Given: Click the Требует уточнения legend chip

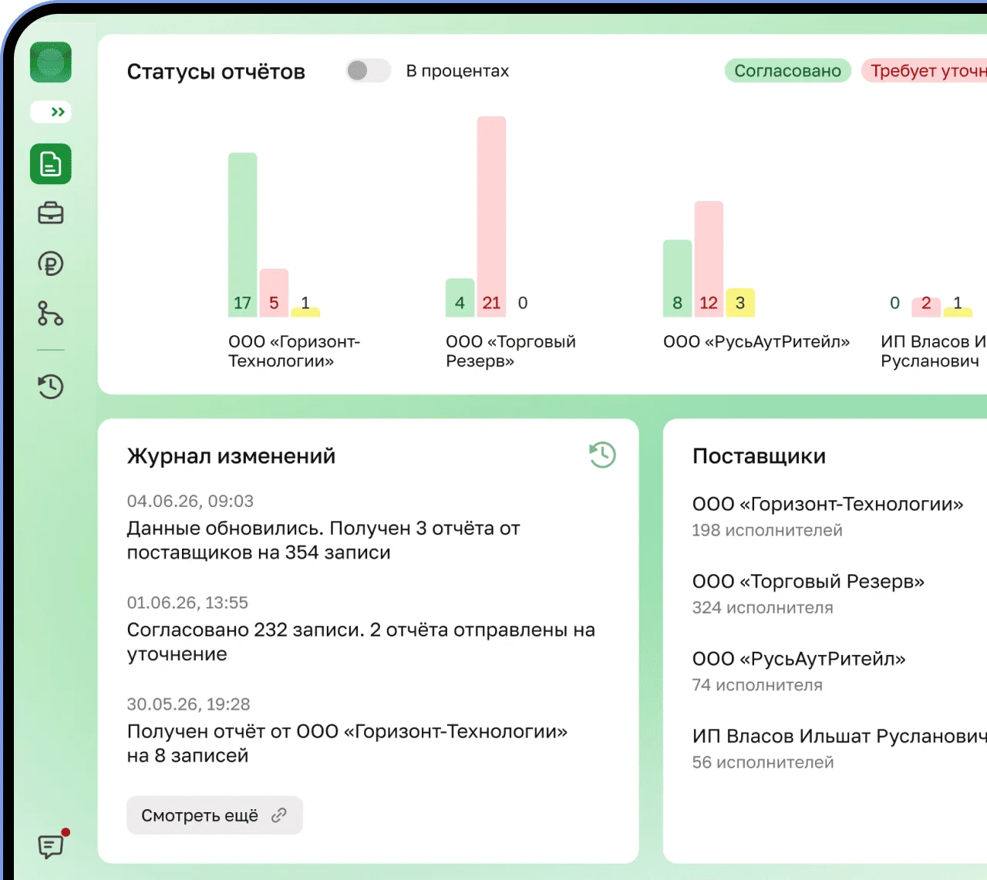Looking at the screenshot, I should tap(925, 71).
